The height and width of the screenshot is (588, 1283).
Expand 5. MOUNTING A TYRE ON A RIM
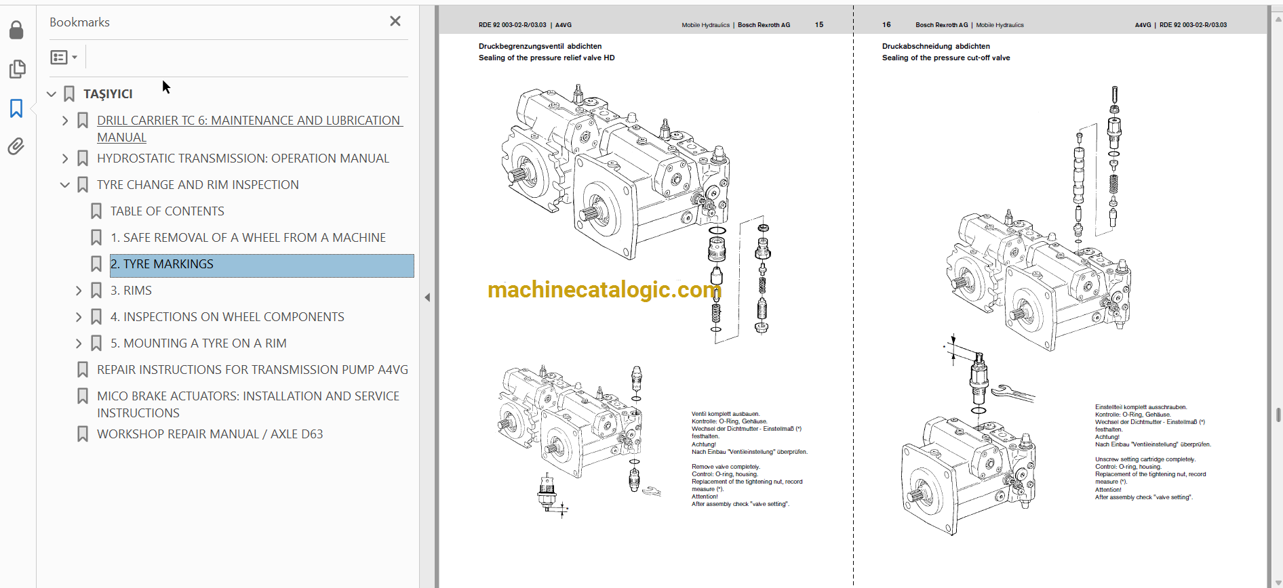79,343
